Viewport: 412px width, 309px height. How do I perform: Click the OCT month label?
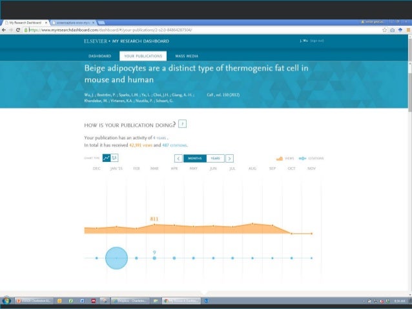[291, 168]
